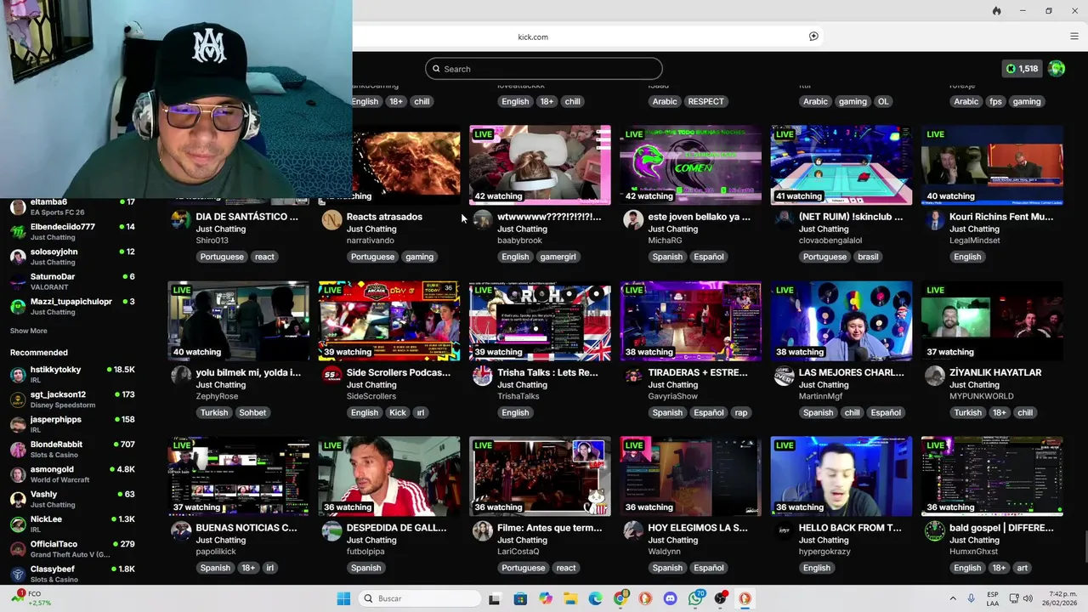Open ZİYANLIK HAYATLAR stream title

click(x=995, y=372)
